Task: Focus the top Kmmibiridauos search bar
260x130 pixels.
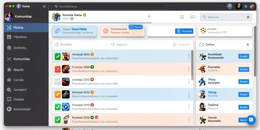Action: point(109,6)
